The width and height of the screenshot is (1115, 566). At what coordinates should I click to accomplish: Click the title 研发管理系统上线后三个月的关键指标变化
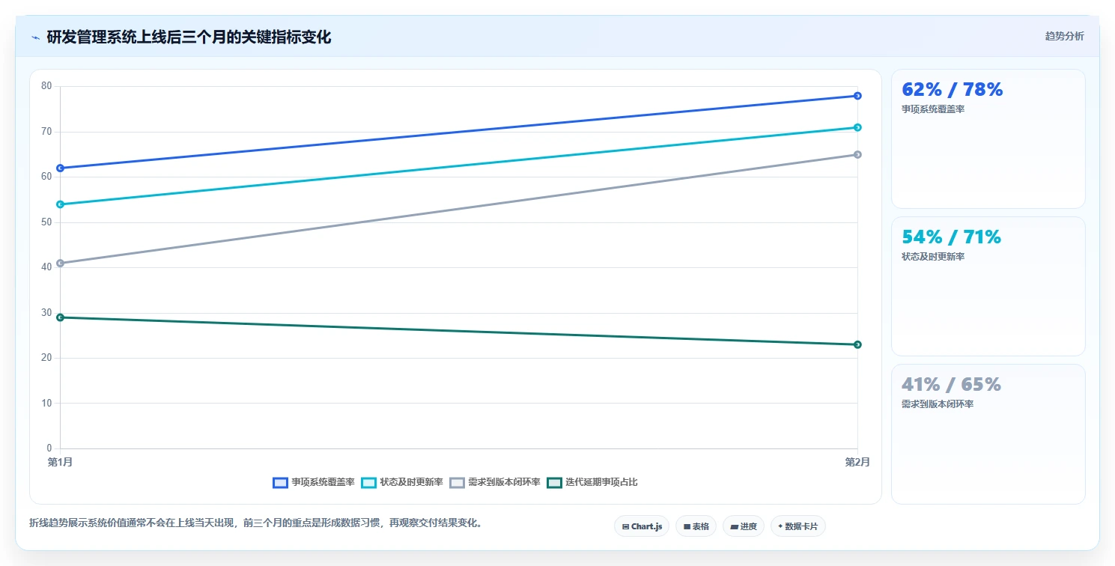[x=189, y=37]
